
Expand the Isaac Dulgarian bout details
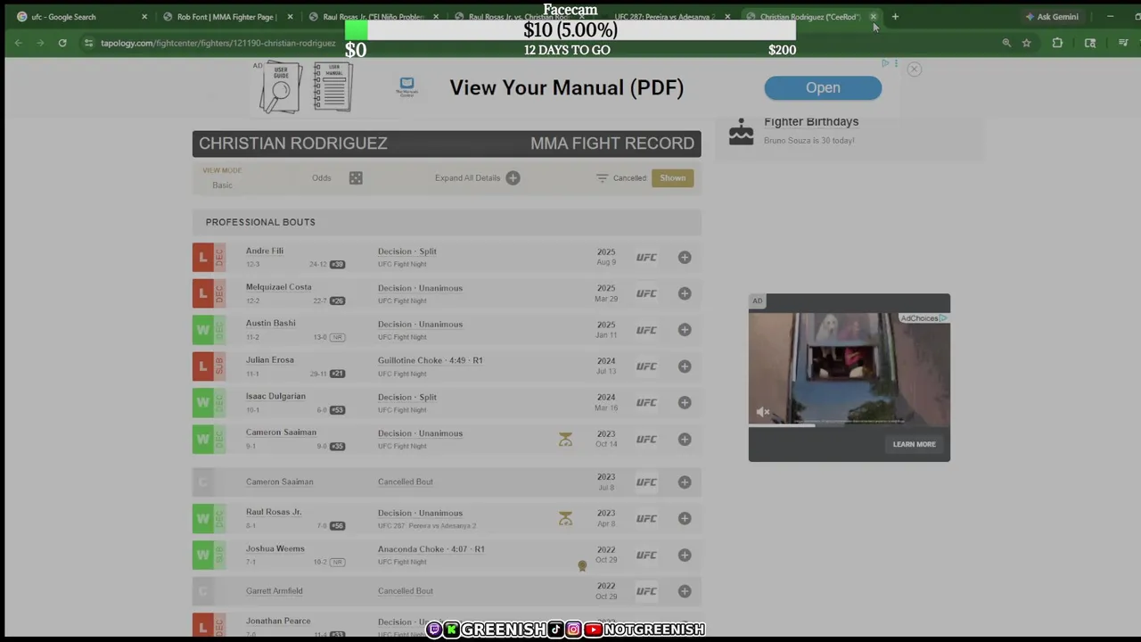[685, 403]
